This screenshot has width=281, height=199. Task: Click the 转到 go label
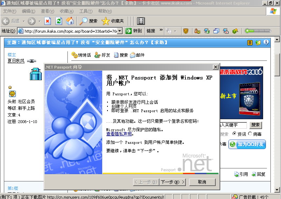(x=137, y=31)
